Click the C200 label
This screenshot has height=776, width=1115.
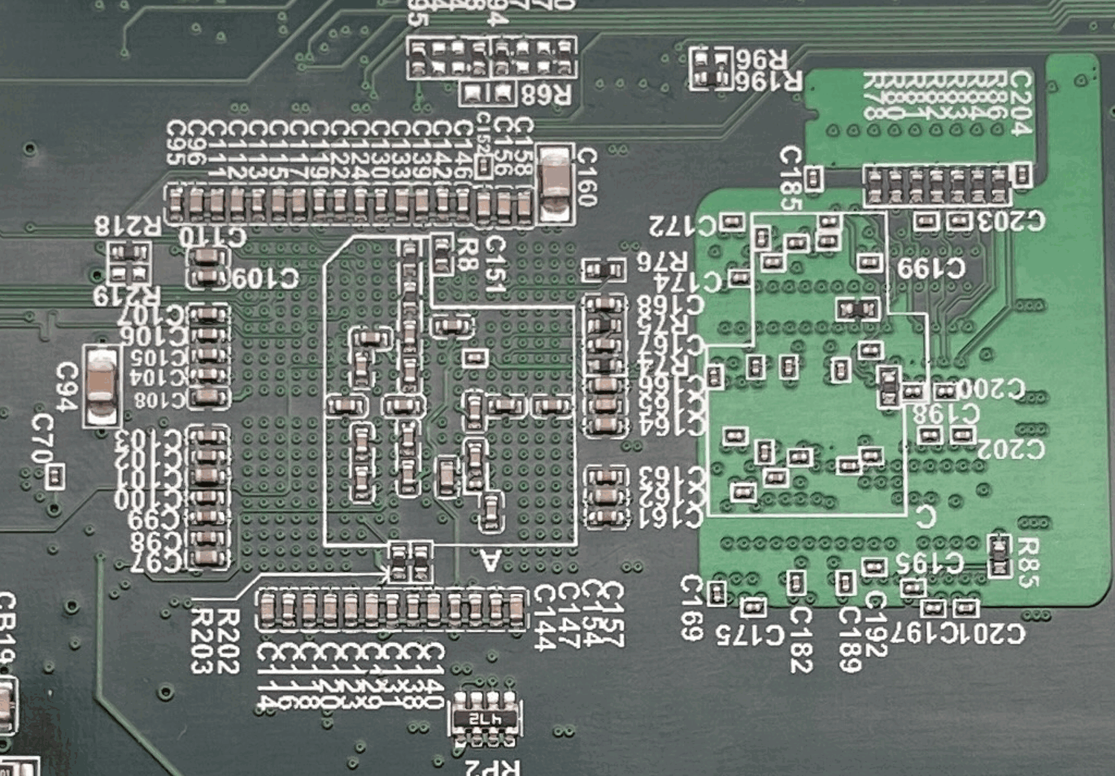coord(991,388)
